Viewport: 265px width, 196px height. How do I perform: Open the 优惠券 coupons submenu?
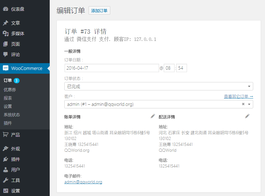click(10, 89)
